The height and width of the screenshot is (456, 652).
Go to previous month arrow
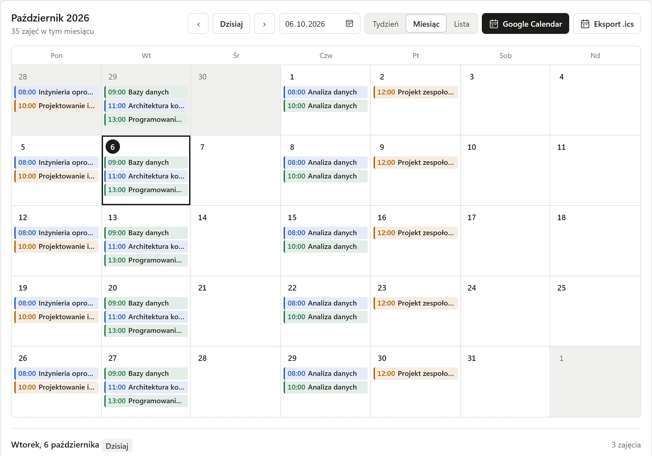pos(198,24)
